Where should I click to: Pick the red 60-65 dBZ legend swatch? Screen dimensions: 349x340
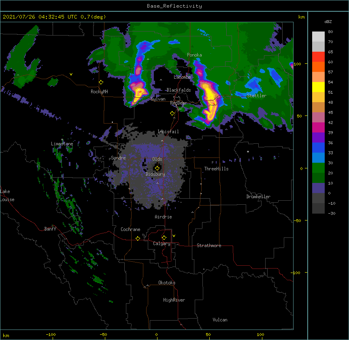coord(318,57)
